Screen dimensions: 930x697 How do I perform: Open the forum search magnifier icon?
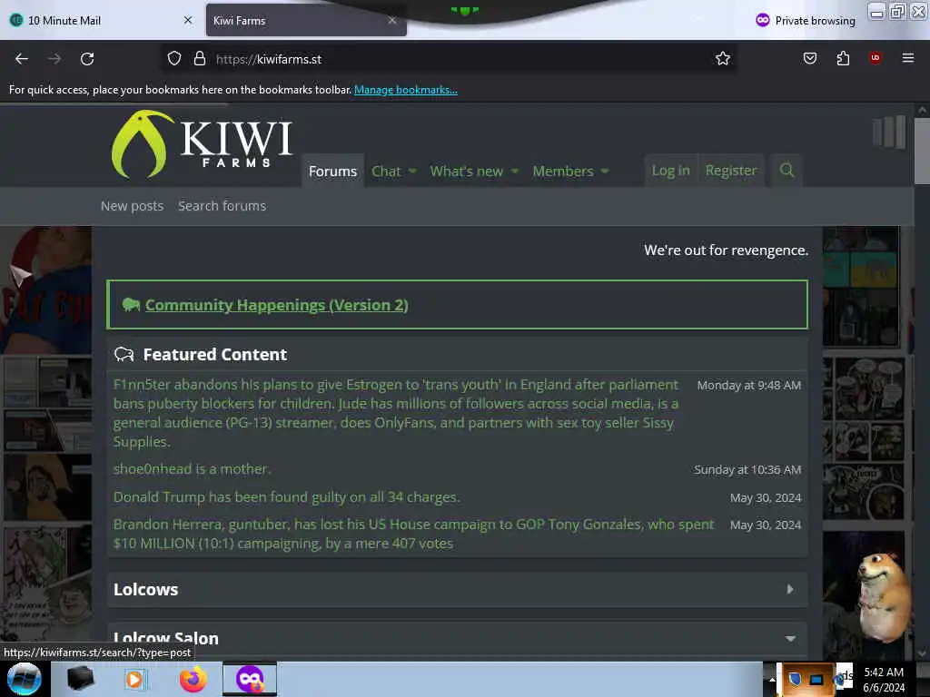click(x=787, y=171)
